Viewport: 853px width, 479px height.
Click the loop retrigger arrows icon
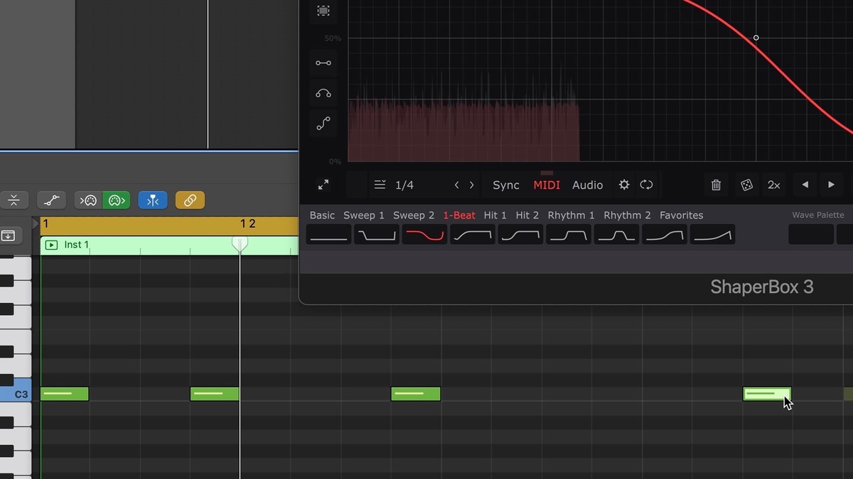(646, 185)
